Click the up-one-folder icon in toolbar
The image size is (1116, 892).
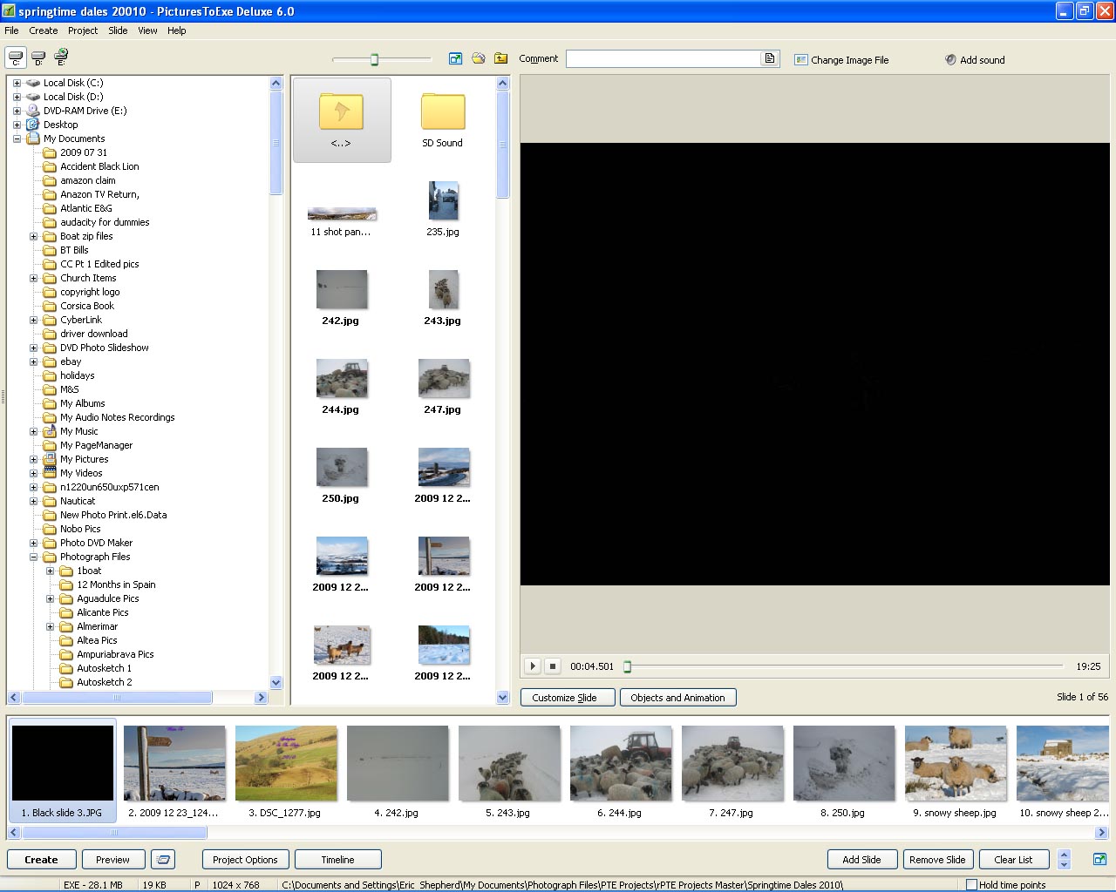tap(501, 58)
